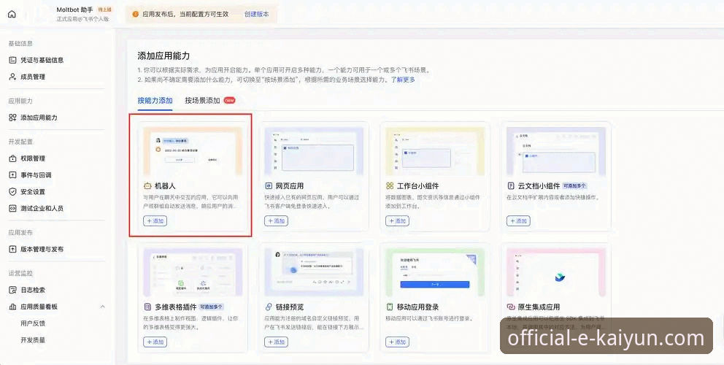The height and width of the screenshot is (365, 724).
Task: Click the 测试企业和人员 icon
Action: pyautogui.click(x=12, y=208)
